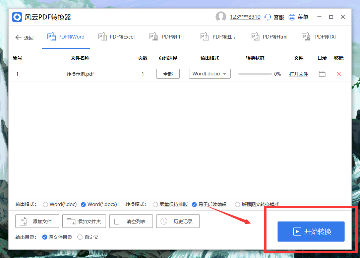Minimize the converter window

pyautogui.click(x=319, y=17)
